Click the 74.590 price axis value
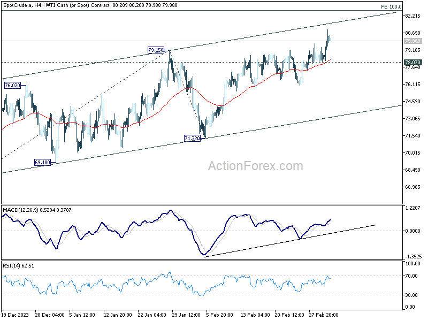 point(412,102)
